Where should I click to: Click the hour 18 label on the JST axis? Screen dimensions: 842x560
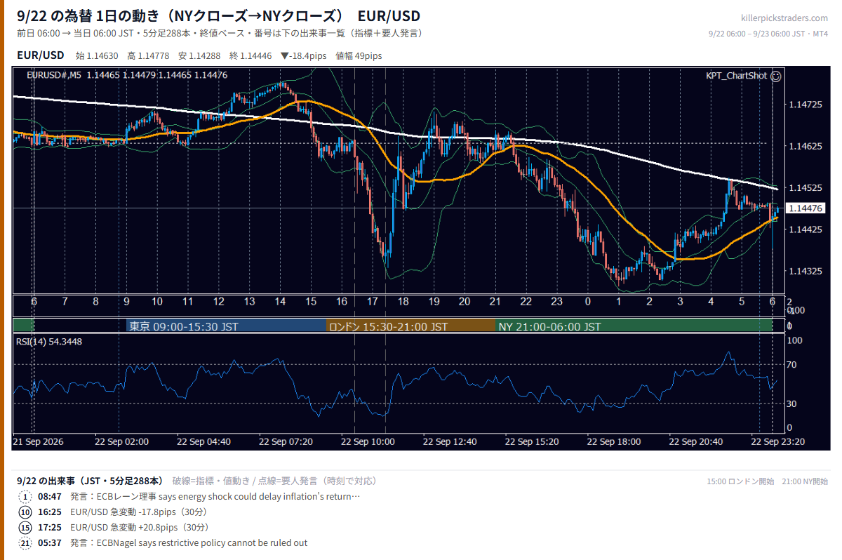tap(403, 301)
